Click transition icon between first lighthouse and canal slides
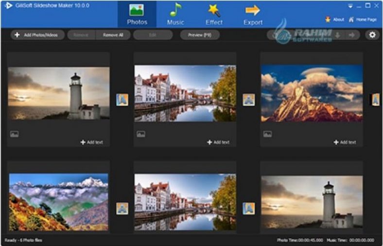The image size is (383, 246). pyautogui.click(x=122, y=100)
